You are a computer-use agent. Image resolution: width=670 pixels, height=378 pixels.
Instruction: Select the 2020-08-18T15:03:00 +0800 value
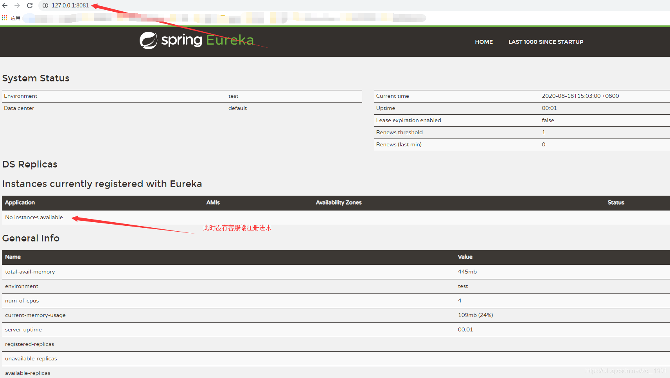[x=580, y=96]
